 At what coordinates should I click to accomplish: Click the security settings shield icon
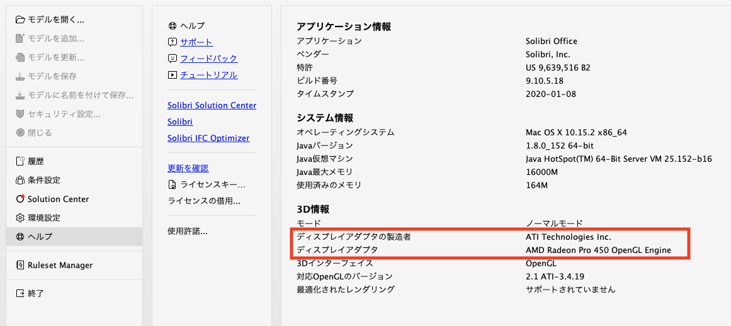click(x=20, y=114)
